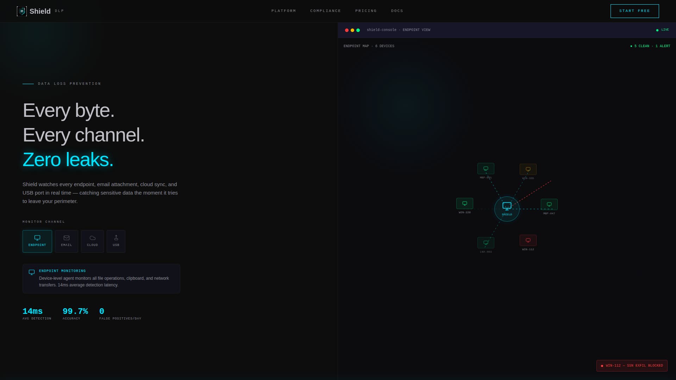Click the Start Free button
This screenshot has width=676, height=380.
pyautogui.click(x=634, y=11)
